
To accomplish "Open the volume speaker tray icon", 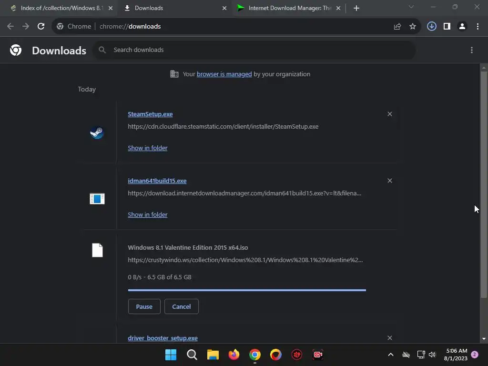I will point(432,355).
